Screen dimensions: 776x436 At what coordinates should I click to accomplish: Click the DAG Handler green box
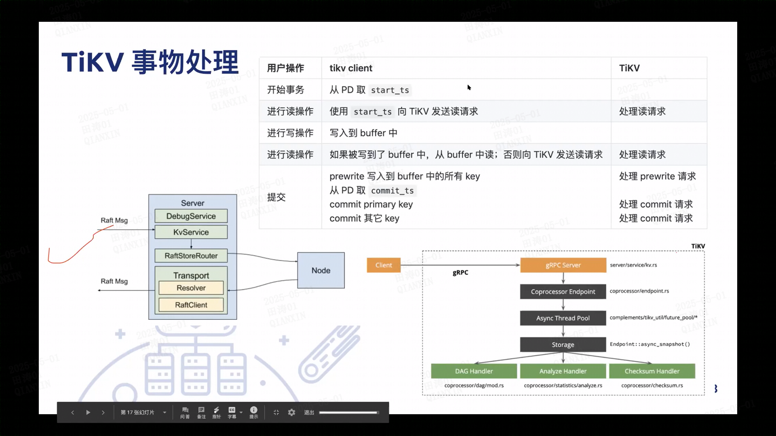[474, 371]
